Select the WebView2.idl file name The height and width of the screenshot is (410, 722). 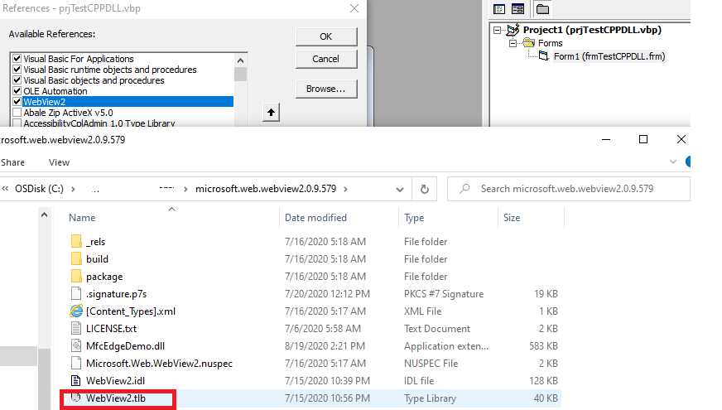116,380
